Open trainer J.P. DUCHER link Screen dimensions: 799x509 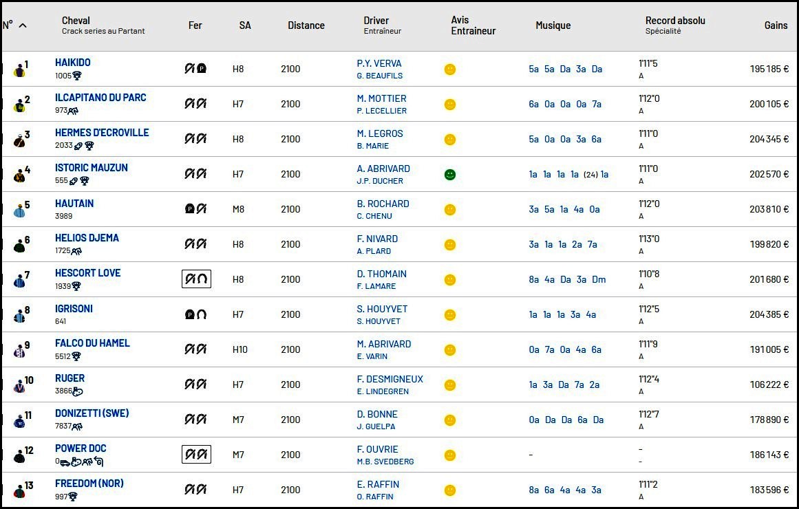380,181
